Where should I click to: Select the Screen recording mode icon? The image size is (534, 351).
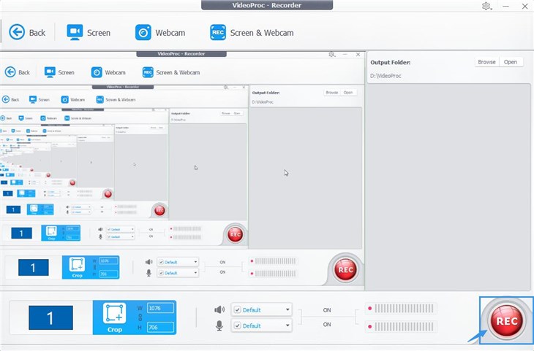tap(75, 32)
